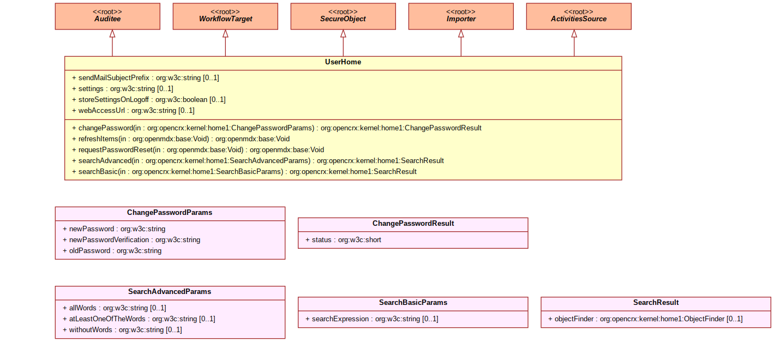Click the changePassword operation in UserHome
The width and height of the screenshot is (774, 342).
[277, 128]
